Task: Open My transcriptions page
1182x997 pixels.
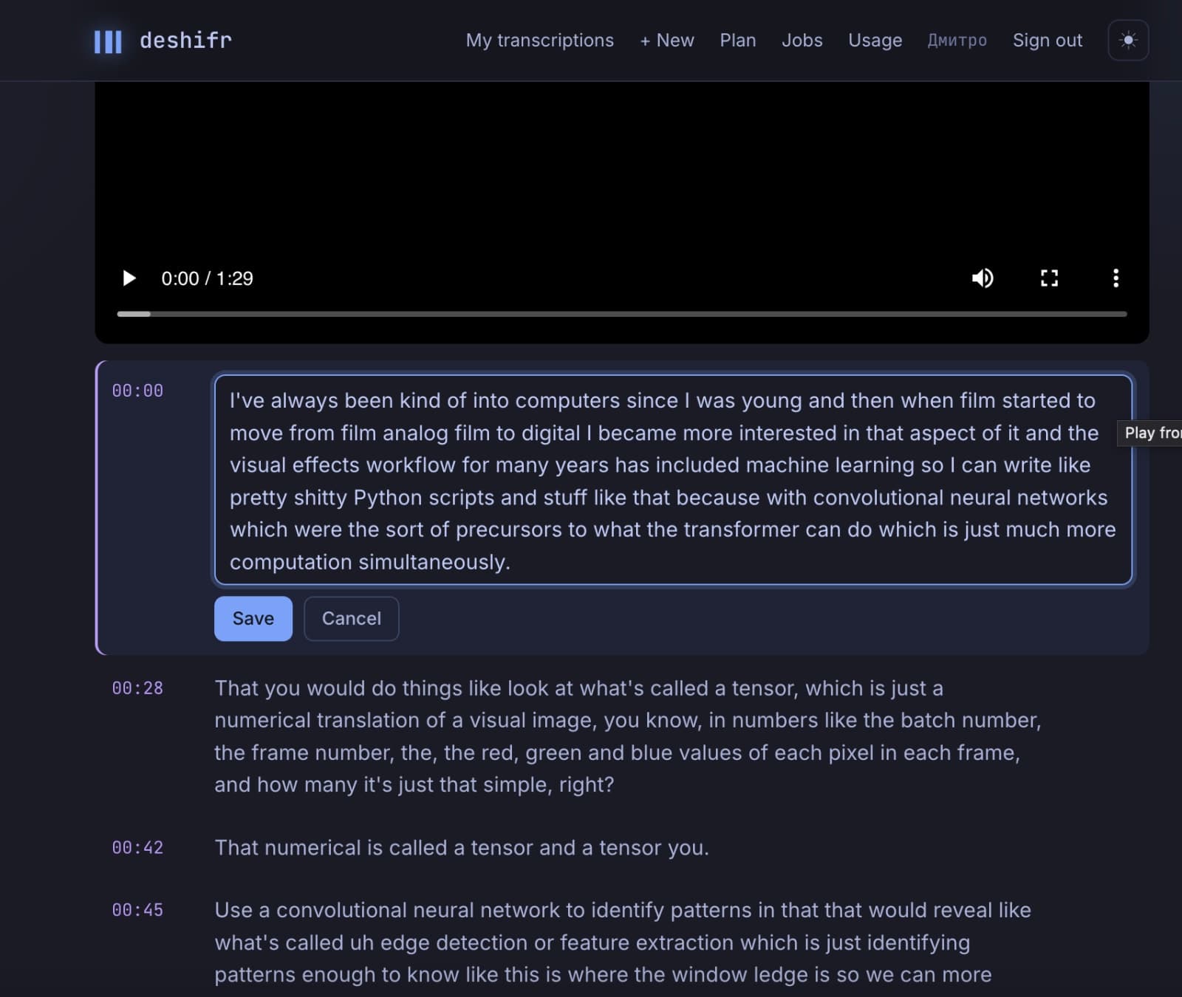Action: pos(539,40)
